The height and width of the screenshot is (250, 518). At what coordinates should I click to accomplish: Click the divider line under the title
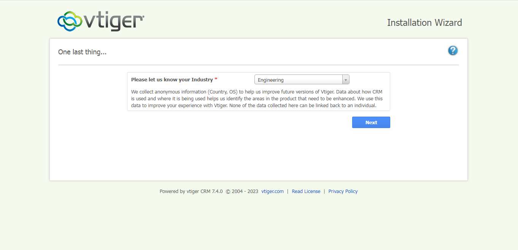point(259,65)
